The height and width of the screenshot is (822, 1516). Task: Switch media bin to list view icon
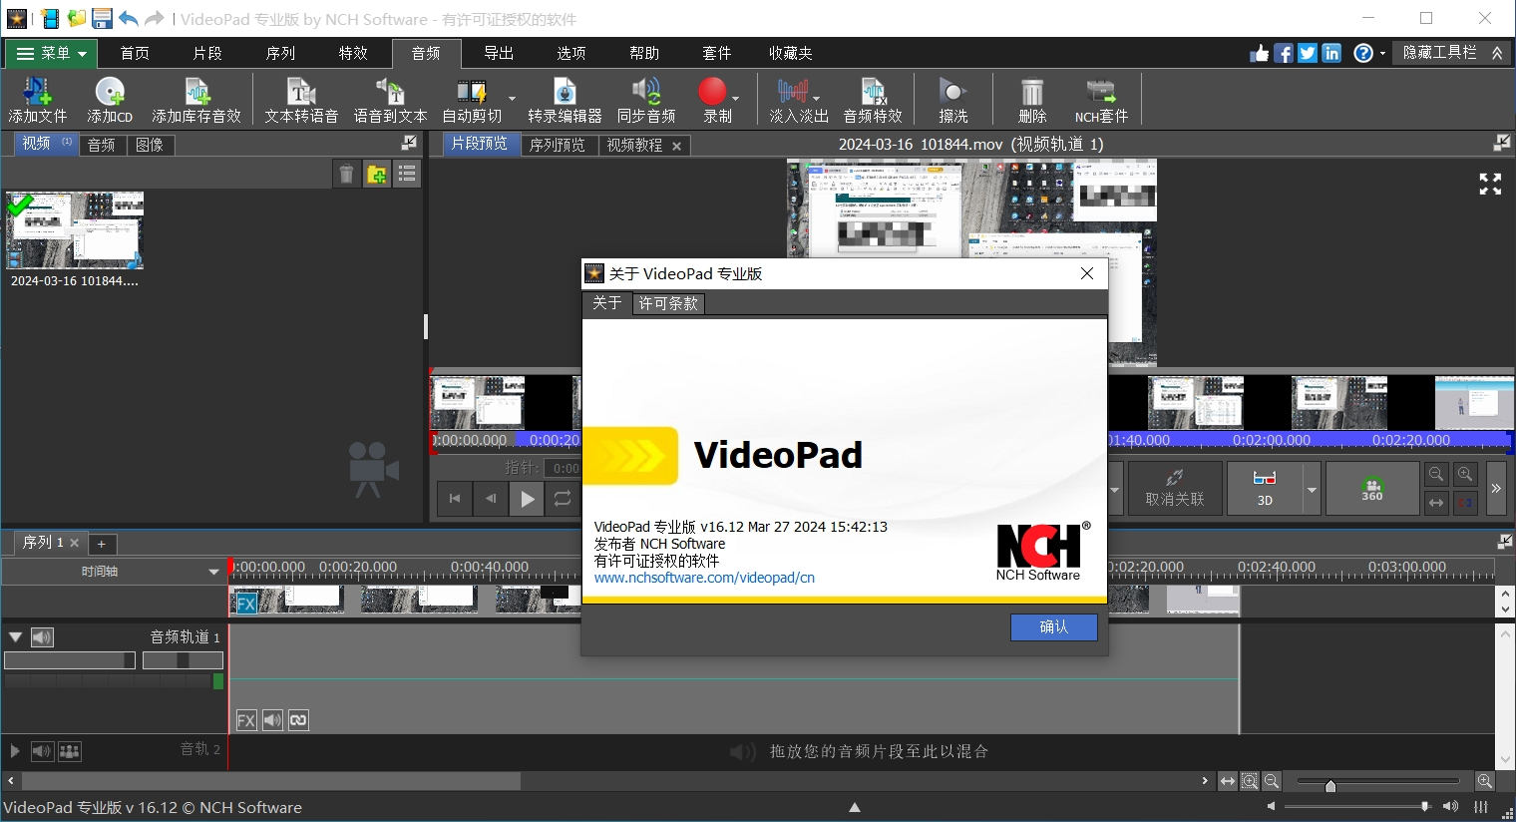point(407,175)
